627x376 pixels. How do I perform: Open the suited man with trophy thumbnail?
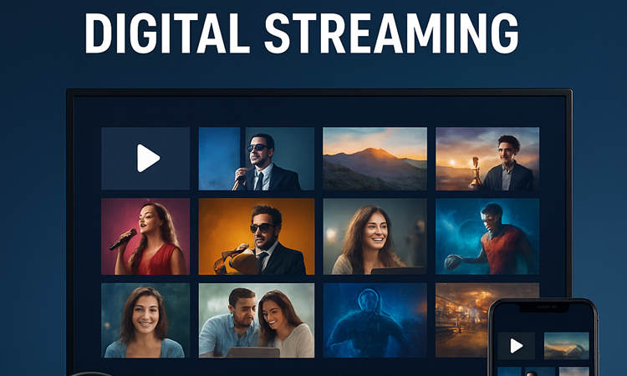point(487,159)
